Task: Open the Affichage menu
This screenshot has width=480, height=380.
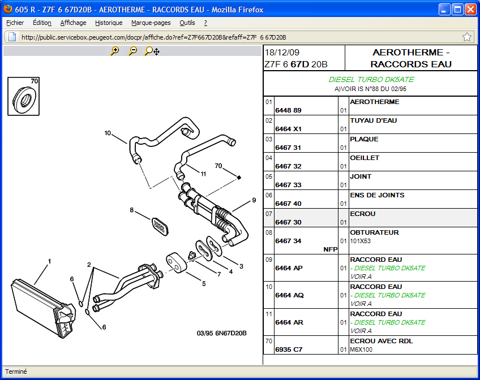Action: tap(73, 23)
